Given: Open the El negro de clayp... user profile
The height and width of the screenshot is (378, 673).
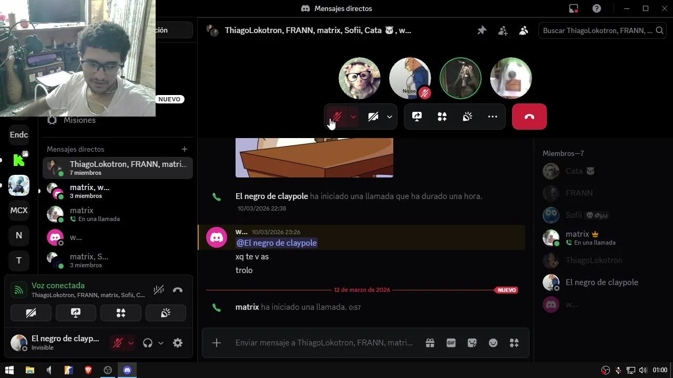Looking at the screenshot, I should click(56, 343).
